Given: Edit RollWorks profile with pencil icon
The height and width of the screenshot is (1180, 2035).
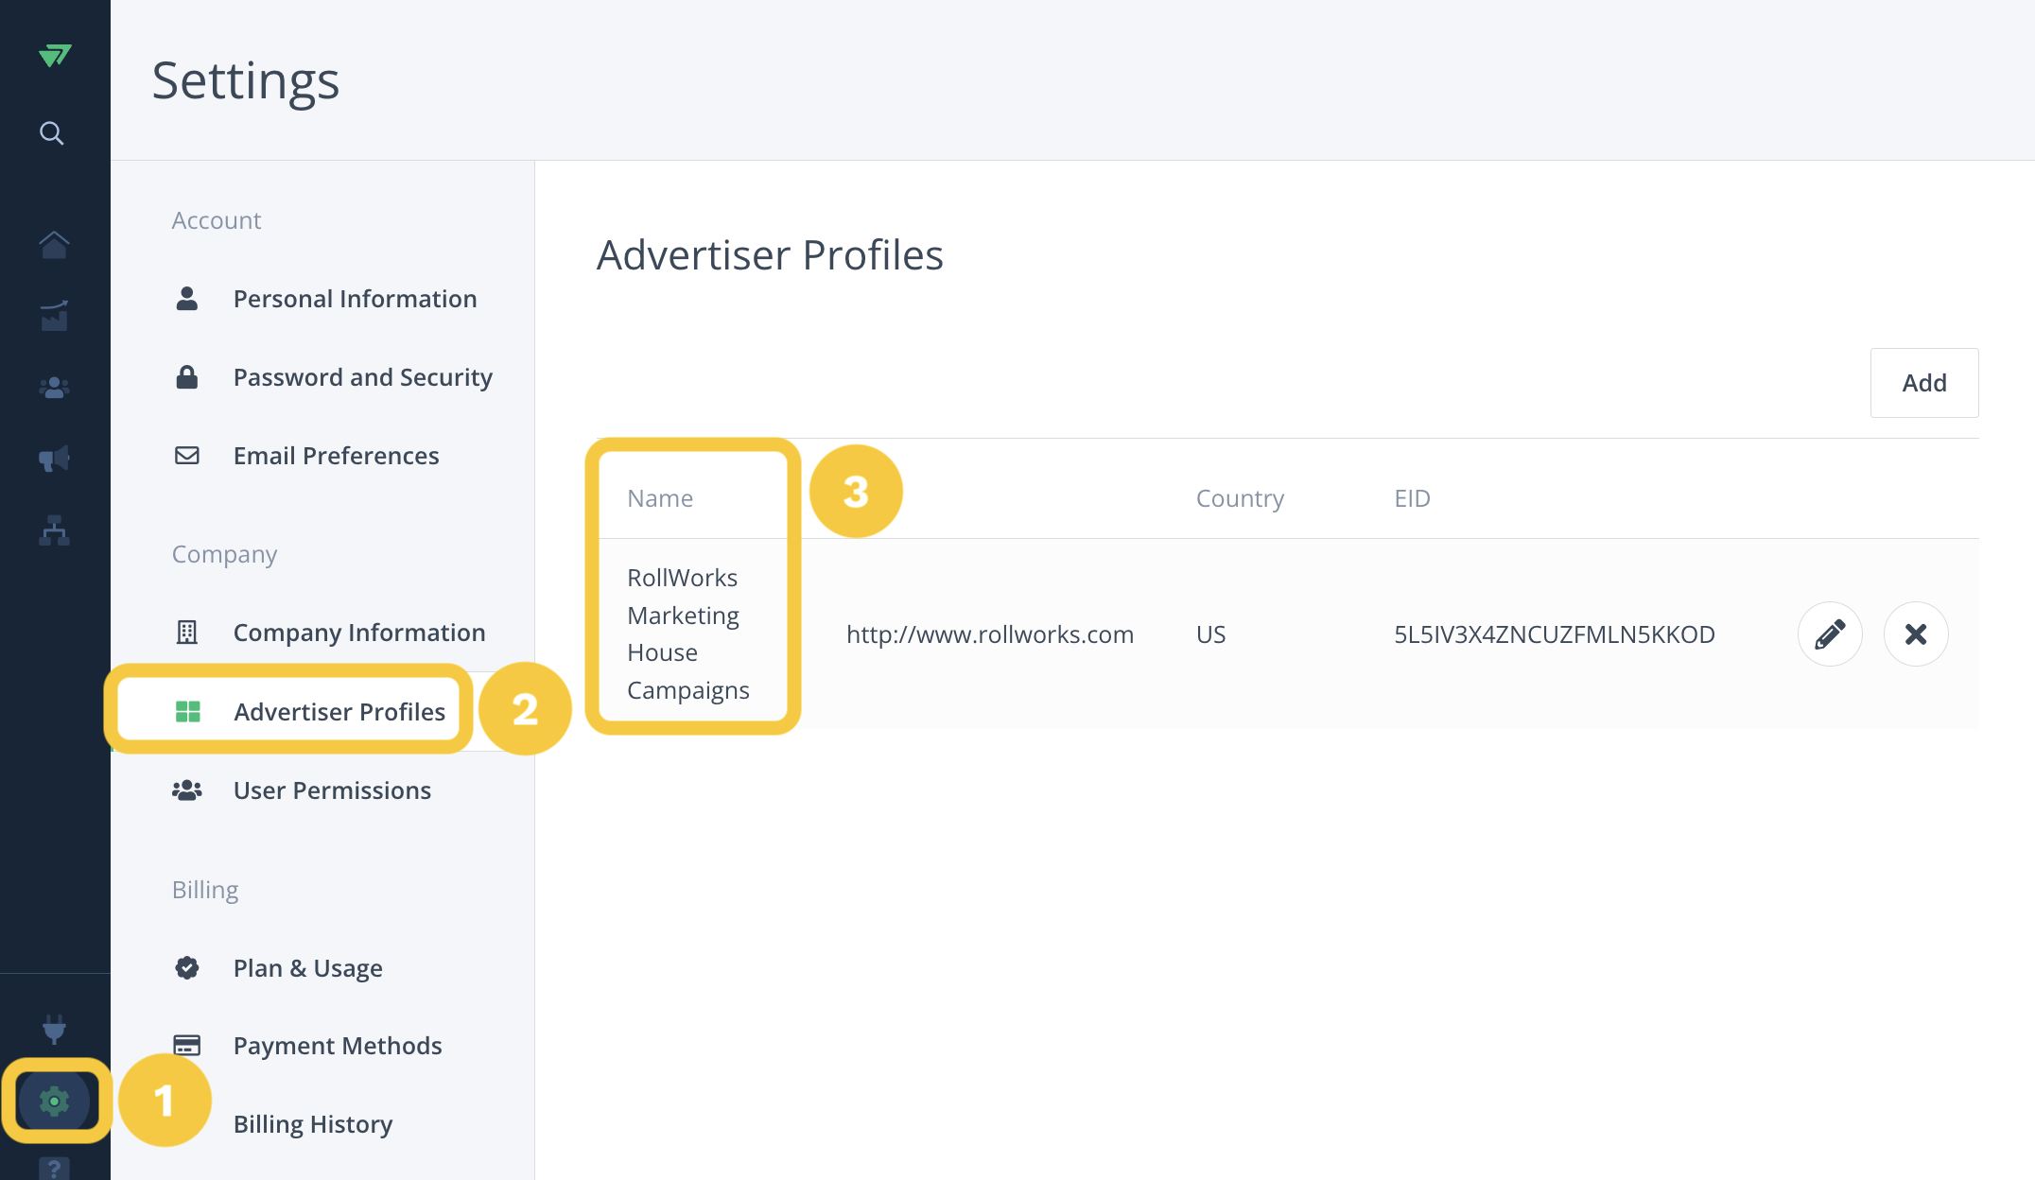Looking at the screenshot, I should point(1830,633).
